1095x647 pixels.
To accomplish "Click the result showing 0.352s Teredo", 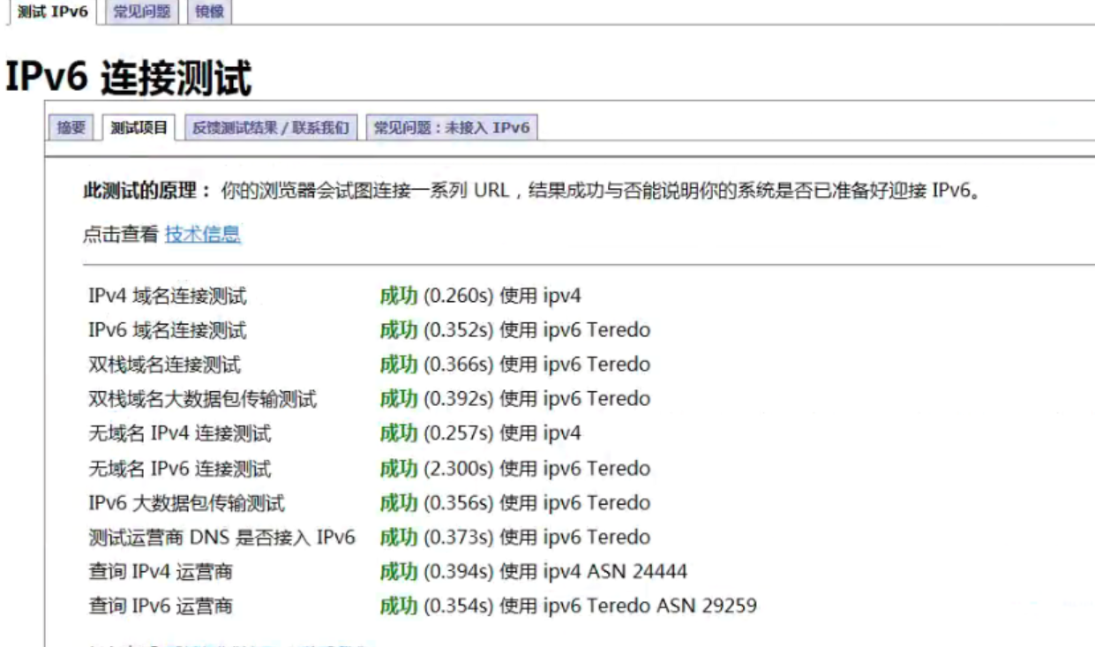I will (x=514, y=330).
